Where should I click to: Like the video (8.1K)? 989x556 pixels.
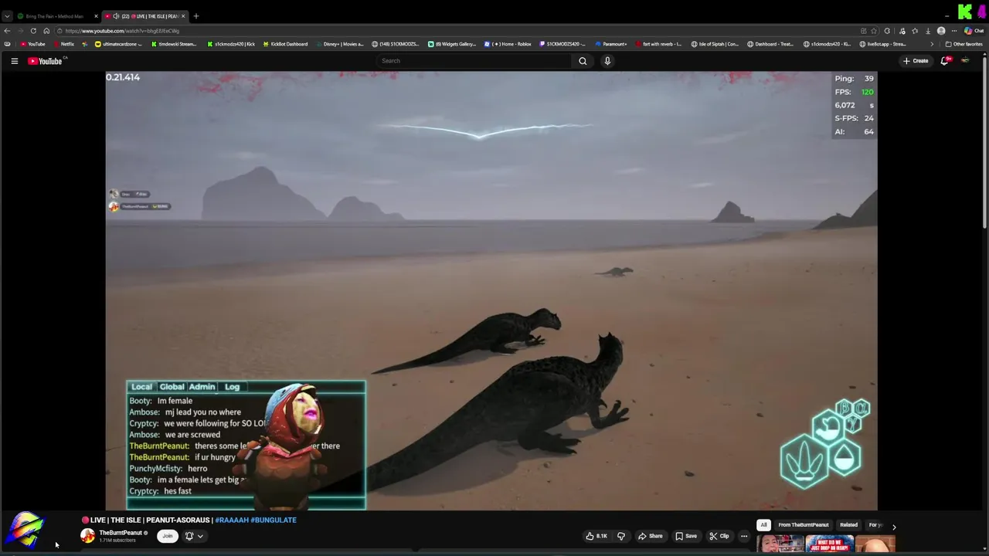click(x=596, y=536)
